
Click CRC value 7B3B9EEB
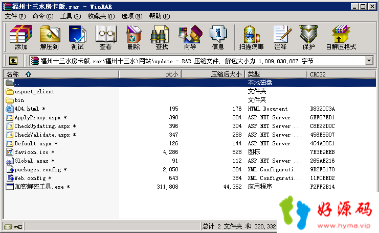[x=322, y=152]
